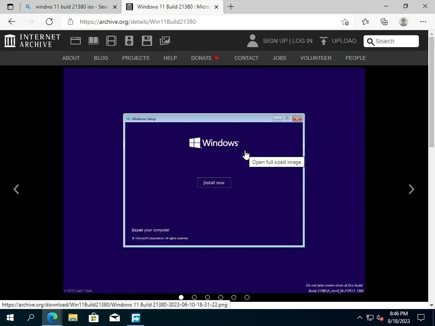This screenshot has height=326, width=435.
Task: Open the HELP menu item
Action: tap(170, 58)
